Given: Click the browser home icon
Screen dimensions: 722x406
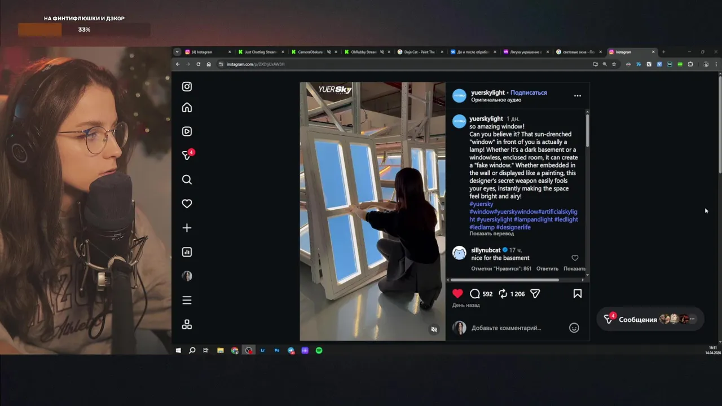Looking at the screenshot, I should coord(209,64).
